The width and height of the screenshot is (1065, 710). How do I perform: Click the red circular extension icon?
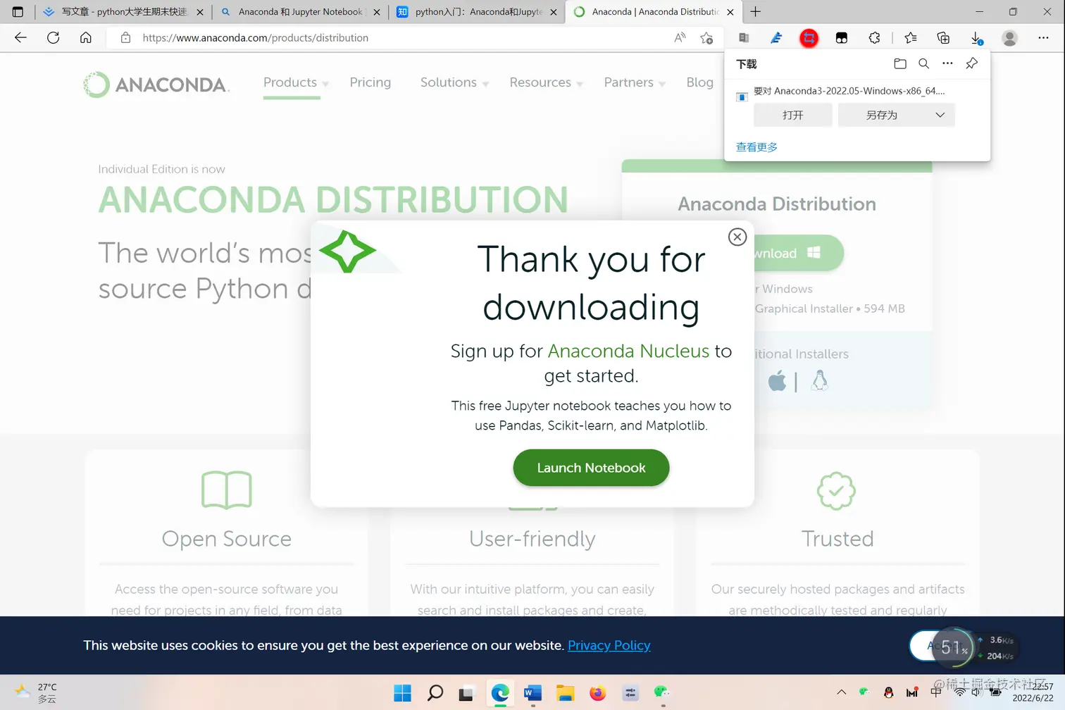point(809,38)
